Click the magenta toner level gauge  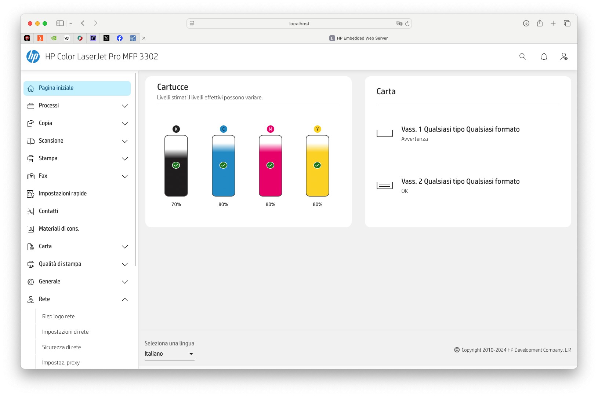pos(271,166)
